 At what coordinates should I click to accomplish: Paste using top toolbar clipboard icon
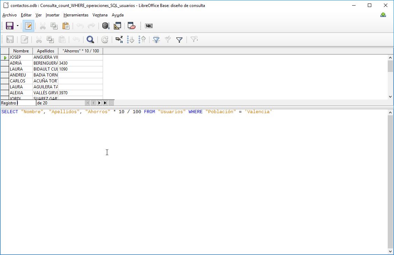(x=66, y=26)
